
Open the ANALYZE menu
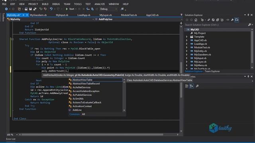pos(100,4)
